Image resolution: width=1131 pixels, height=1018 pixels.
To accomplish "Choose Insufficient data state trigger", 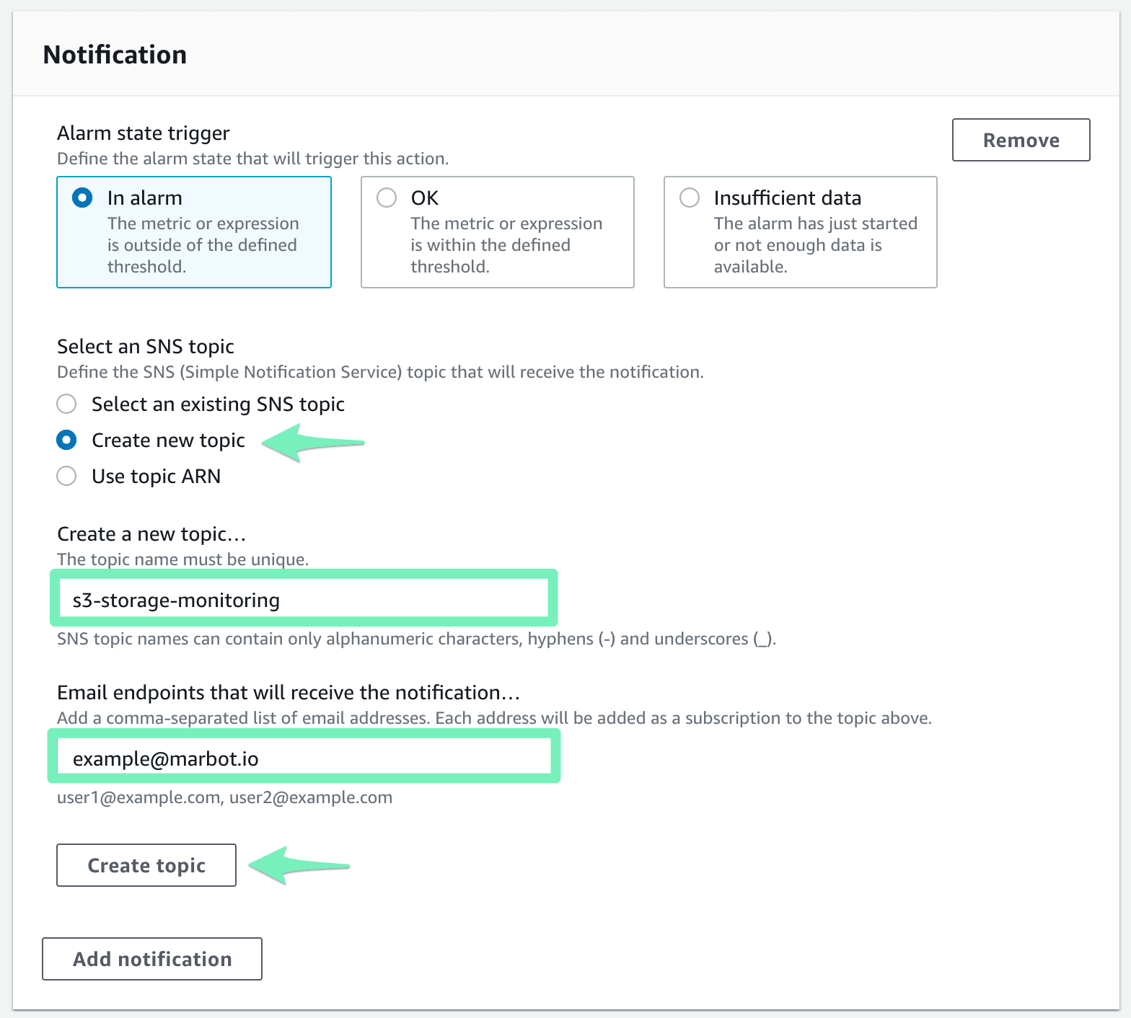I will point(800,231).
